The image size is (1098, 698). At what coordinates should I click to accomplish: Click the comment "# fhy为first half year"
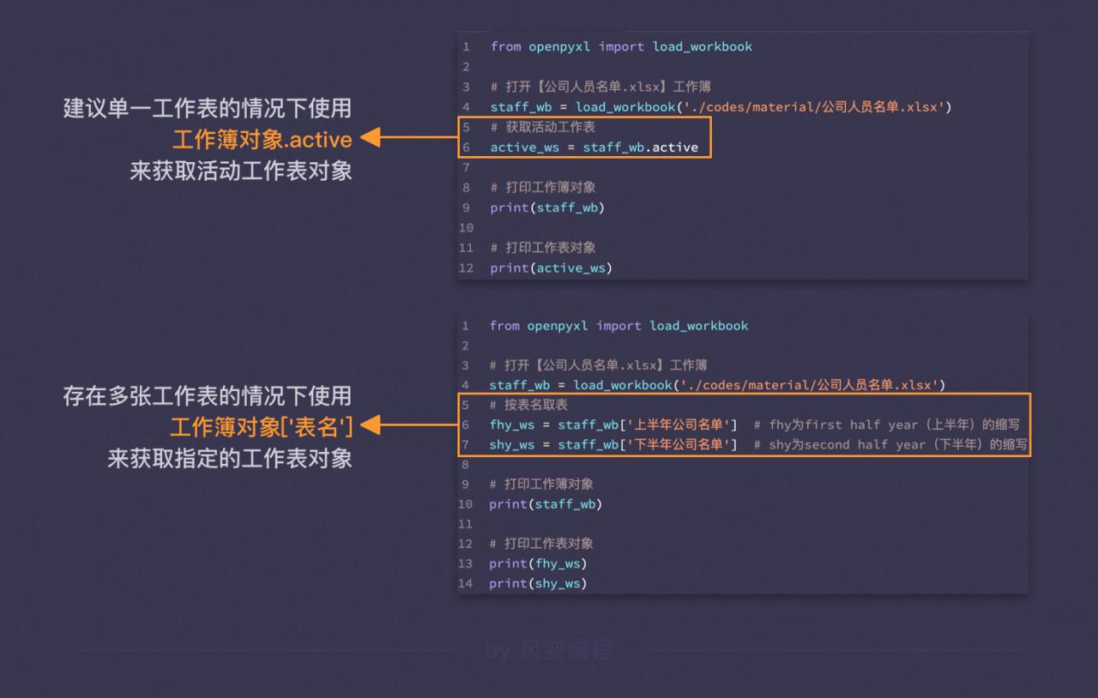(886, 424)
